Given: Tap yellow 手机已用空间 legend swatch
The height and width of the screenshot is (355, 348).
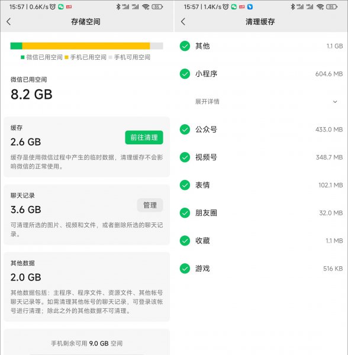Looking at the screenshot, I should point(66,57).
